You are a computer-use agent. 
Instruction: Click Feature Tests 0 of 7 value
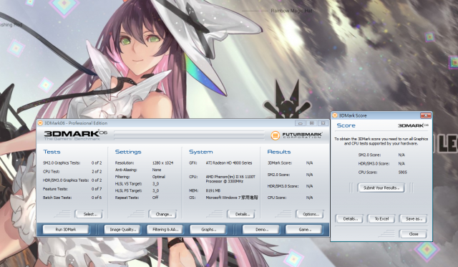(x=97, y=189)
